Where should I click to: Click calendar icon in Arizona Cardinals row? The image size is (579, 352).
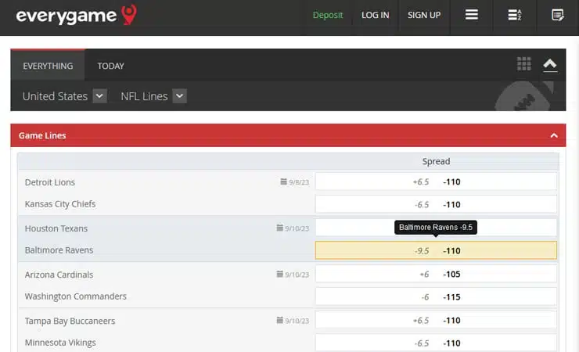coord(279,274)
